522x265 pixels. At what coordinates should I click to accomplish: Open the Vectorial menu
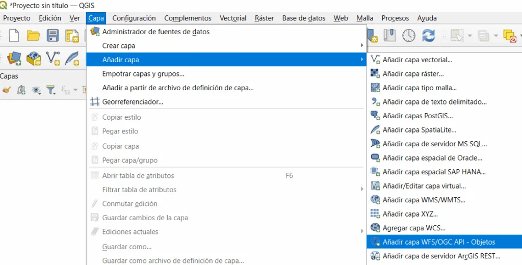coord(233,18)
